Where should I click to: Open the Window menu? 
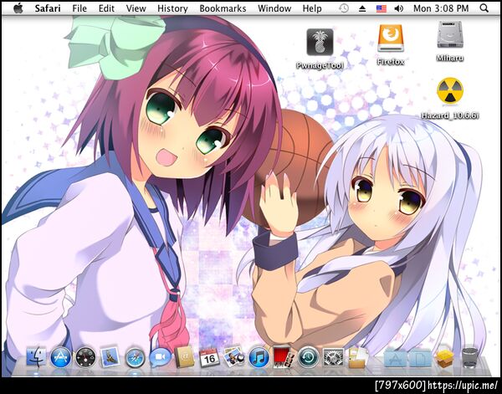click(274, 8)
